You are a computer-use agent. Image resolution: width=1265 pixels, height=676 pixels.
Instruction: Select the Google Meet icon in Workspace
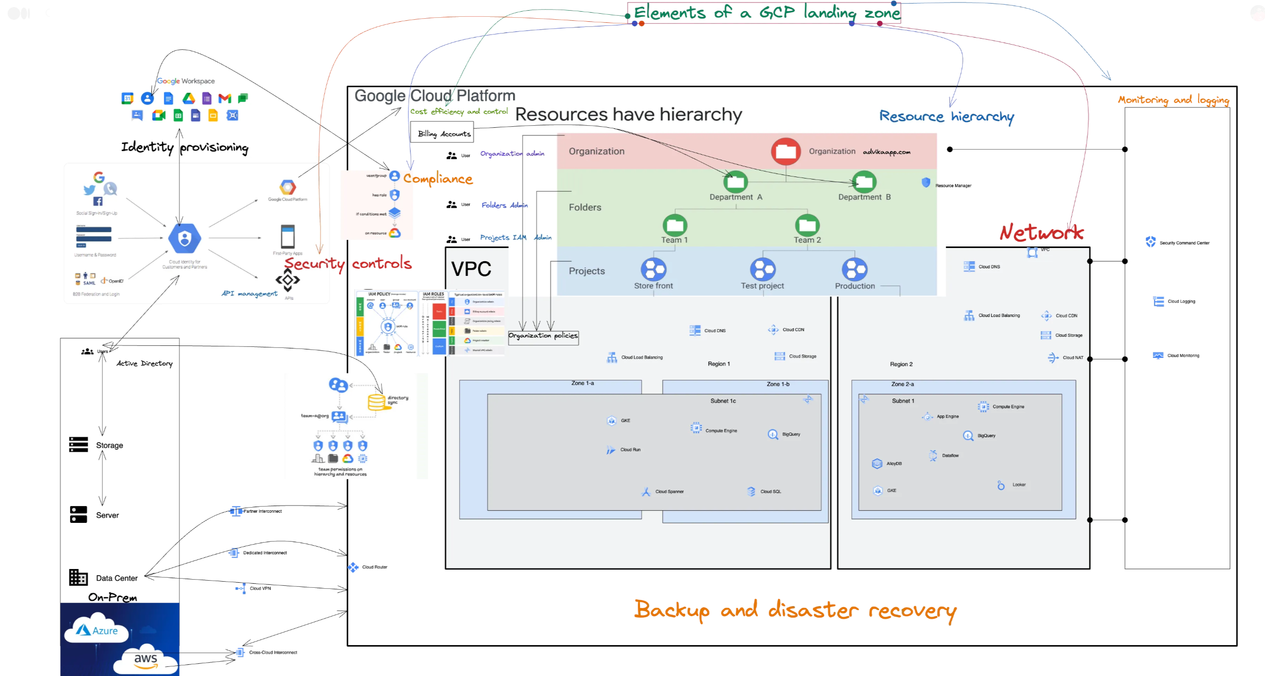(x=159, y=116)
